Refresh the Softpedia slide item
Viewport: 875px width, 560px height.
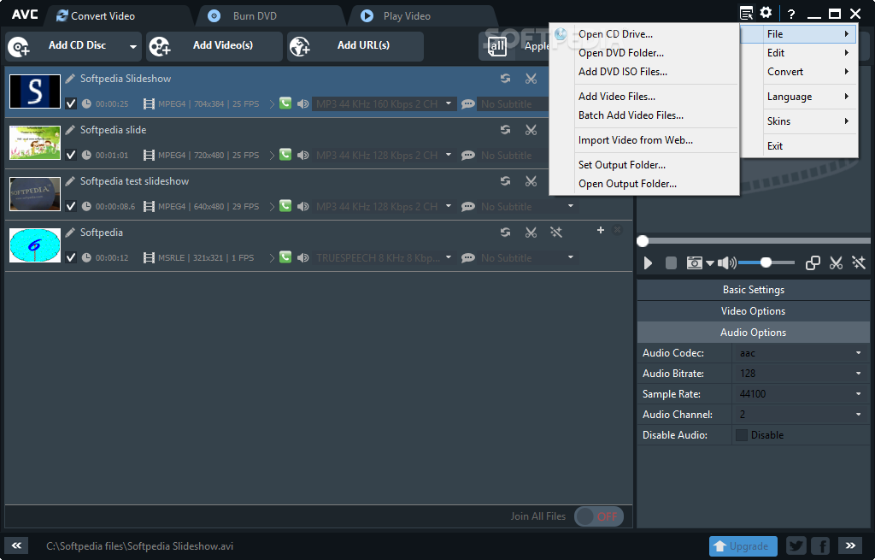(506, 130)
